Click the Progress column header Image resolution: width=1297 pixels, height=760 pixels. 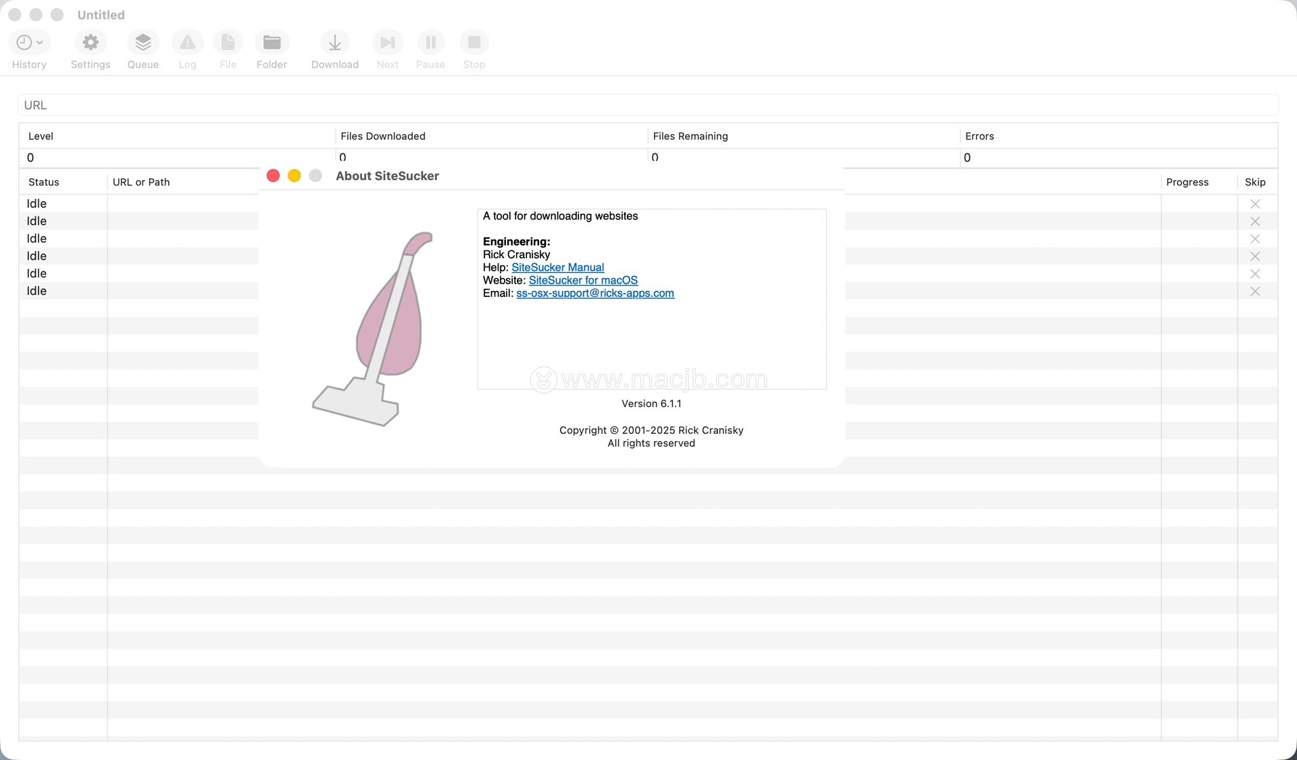pyautogui.click(x=1187, y=182)
